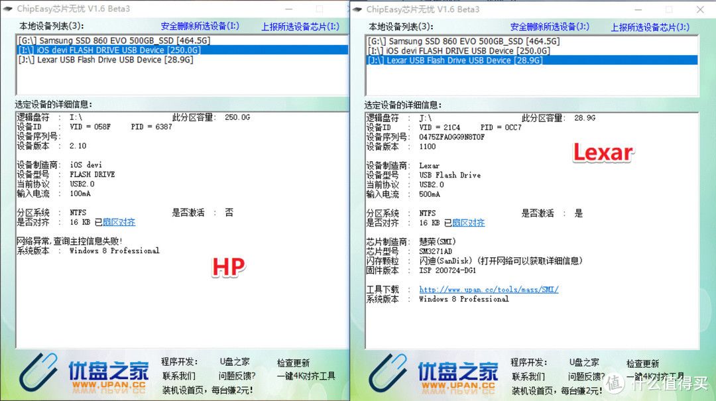Viewport: 716px width, 401px height.
Task: Click PID = 6387 text in left window
Action: (x=151, y=127)
